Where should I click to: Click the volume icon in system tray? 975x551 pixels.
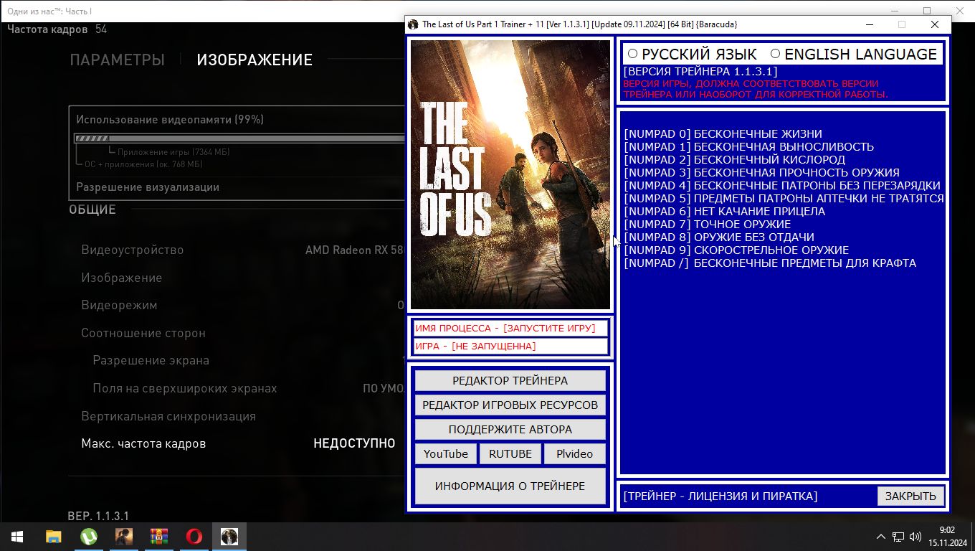point(915,537)
